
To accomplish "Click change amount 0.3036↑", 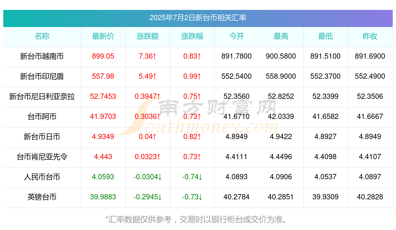I will [148, 117].
